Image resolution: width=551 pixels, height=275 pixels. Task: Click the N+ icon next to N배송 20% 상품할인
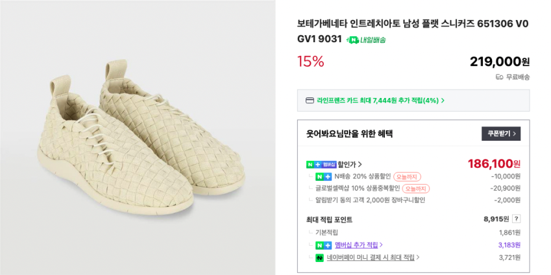(x=323, y=176)
